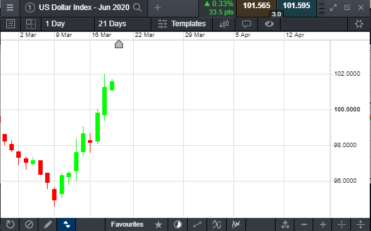This screenshot has height=231, width=371.
Task: Open the chart comments speech bubble
Action: tap(246, 24)
